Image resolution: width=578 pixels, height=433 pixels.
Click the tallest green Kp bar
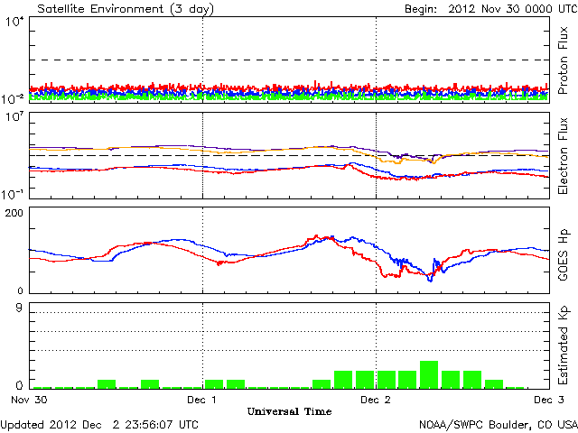pyautogui.click(x=429, y=374)
